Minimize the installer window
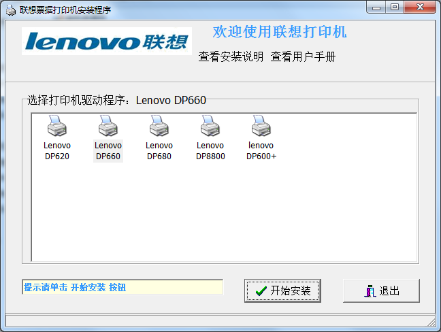Image resolution: width=441 pixels, height=332 pixels. 376,7
